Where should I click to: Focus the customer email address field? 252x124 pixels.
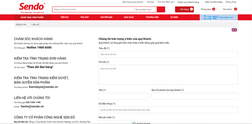click(x=195, y=96)
